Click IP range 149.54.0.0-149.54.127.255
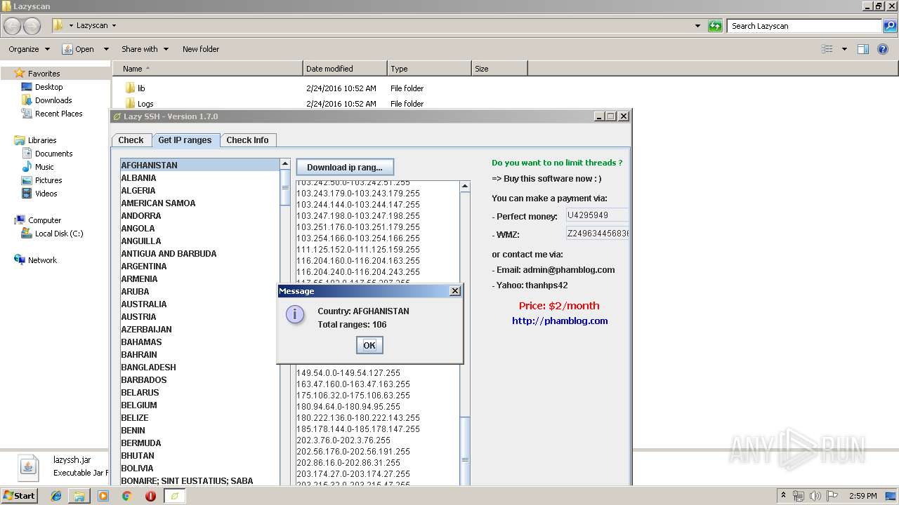The height and width of the screenshot is (505, 899). click(348, 373)
